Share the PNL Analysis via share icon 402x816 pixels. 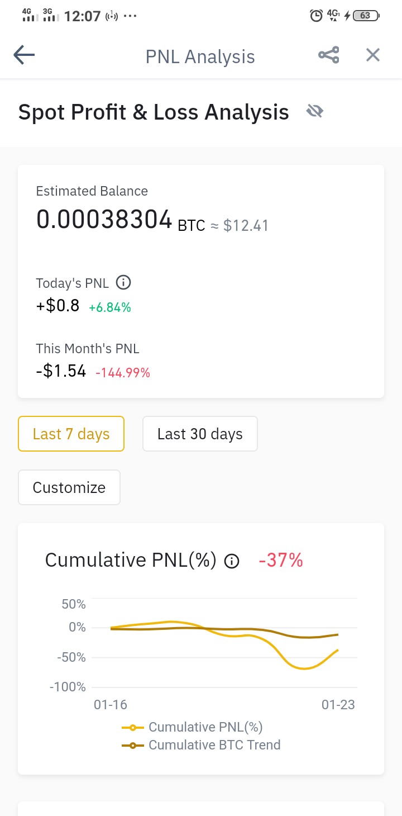pos(328,55)
